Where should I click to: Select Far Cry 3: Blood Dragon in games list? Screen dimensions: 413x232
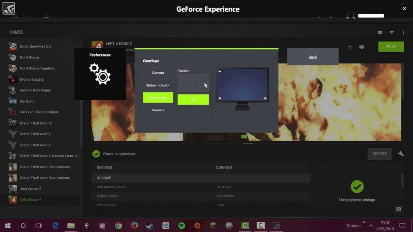point(39,112)
